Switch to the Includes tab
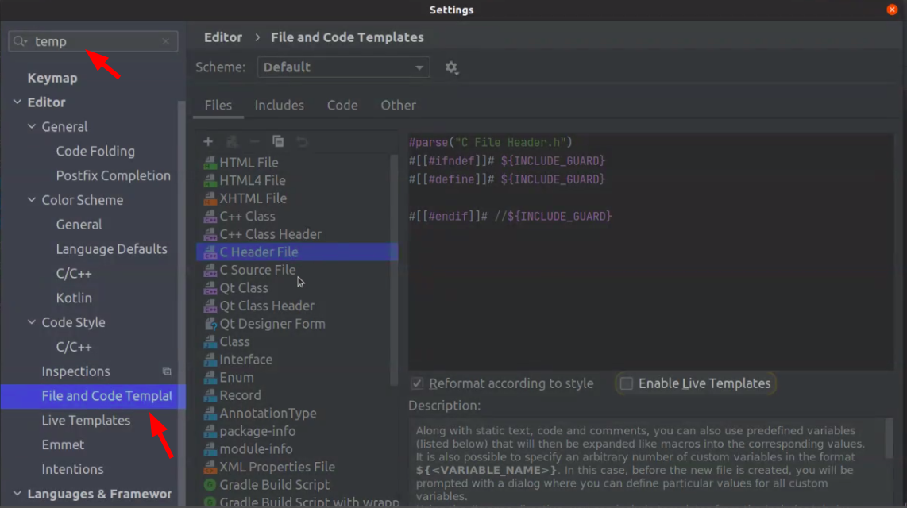 tap(280, 105)
